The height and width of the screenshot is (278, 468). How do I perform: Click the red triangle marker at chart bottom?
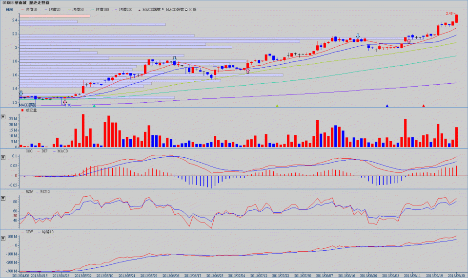[424, 106]
